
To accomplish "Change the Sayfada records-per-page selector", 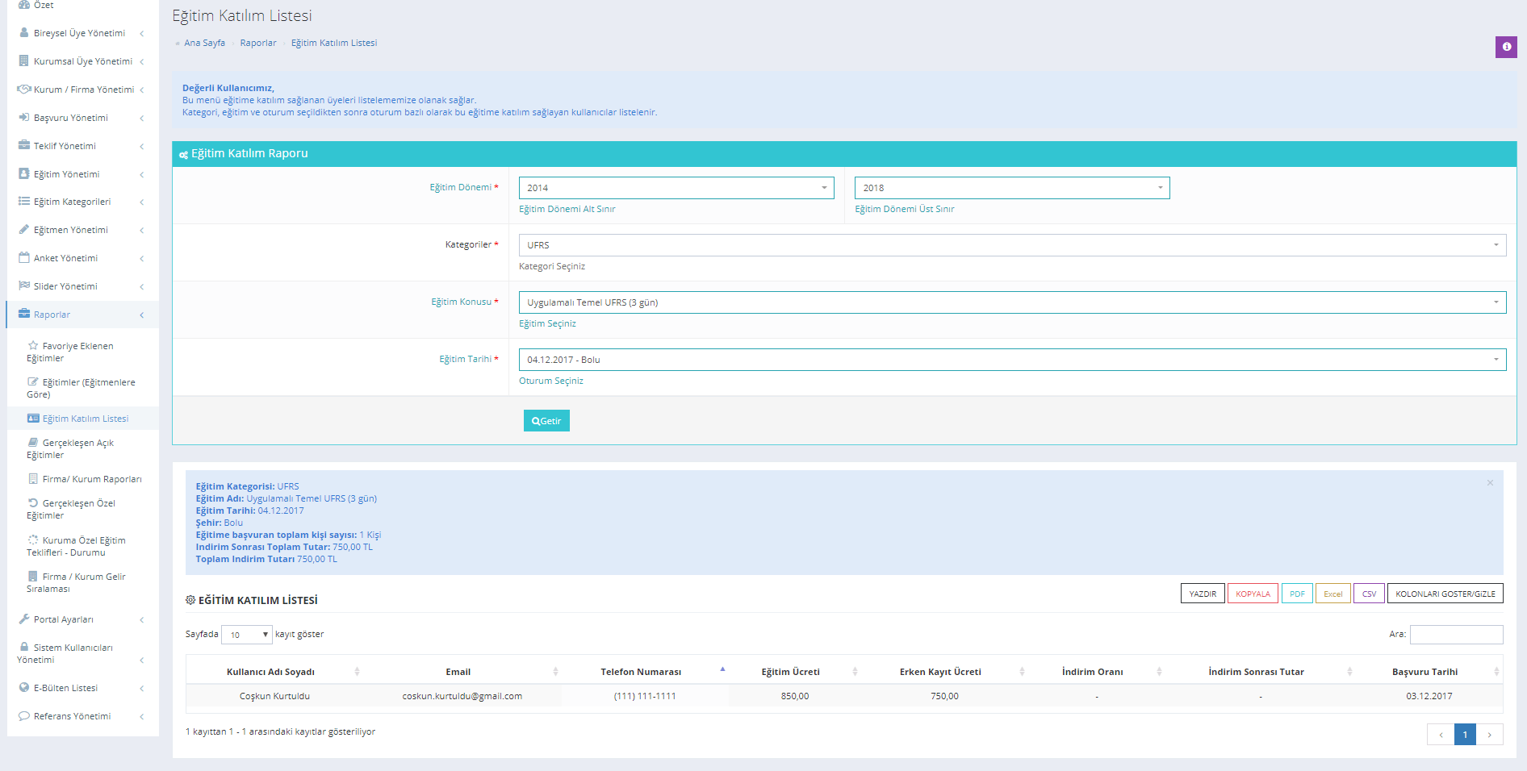I will coord(247,635).
